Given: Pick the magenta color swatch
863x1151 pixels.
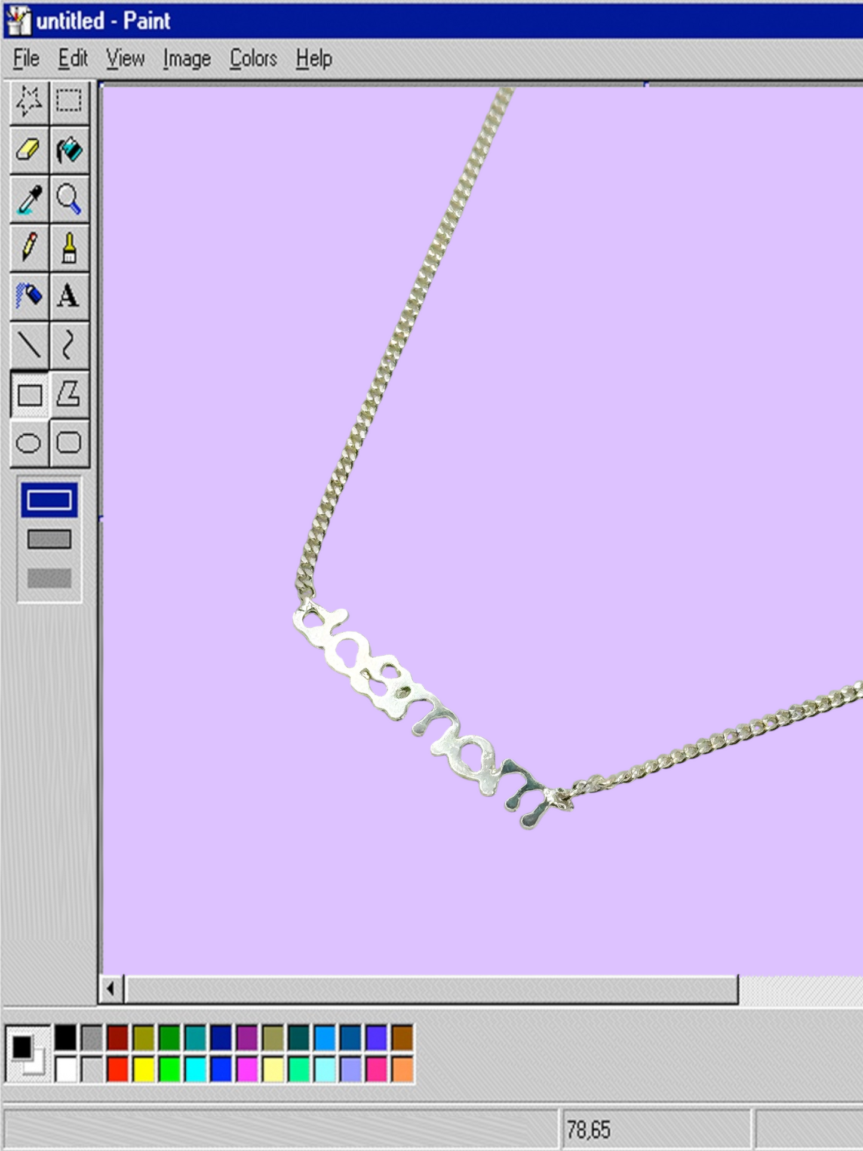Looking at the screenshot, I should 247,1069.
